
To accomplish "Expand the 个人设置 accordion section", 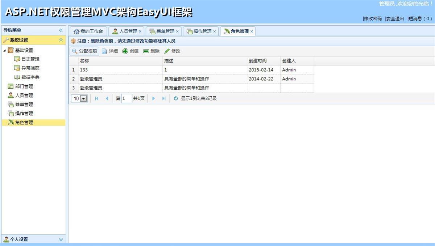I will click(61, 239).
